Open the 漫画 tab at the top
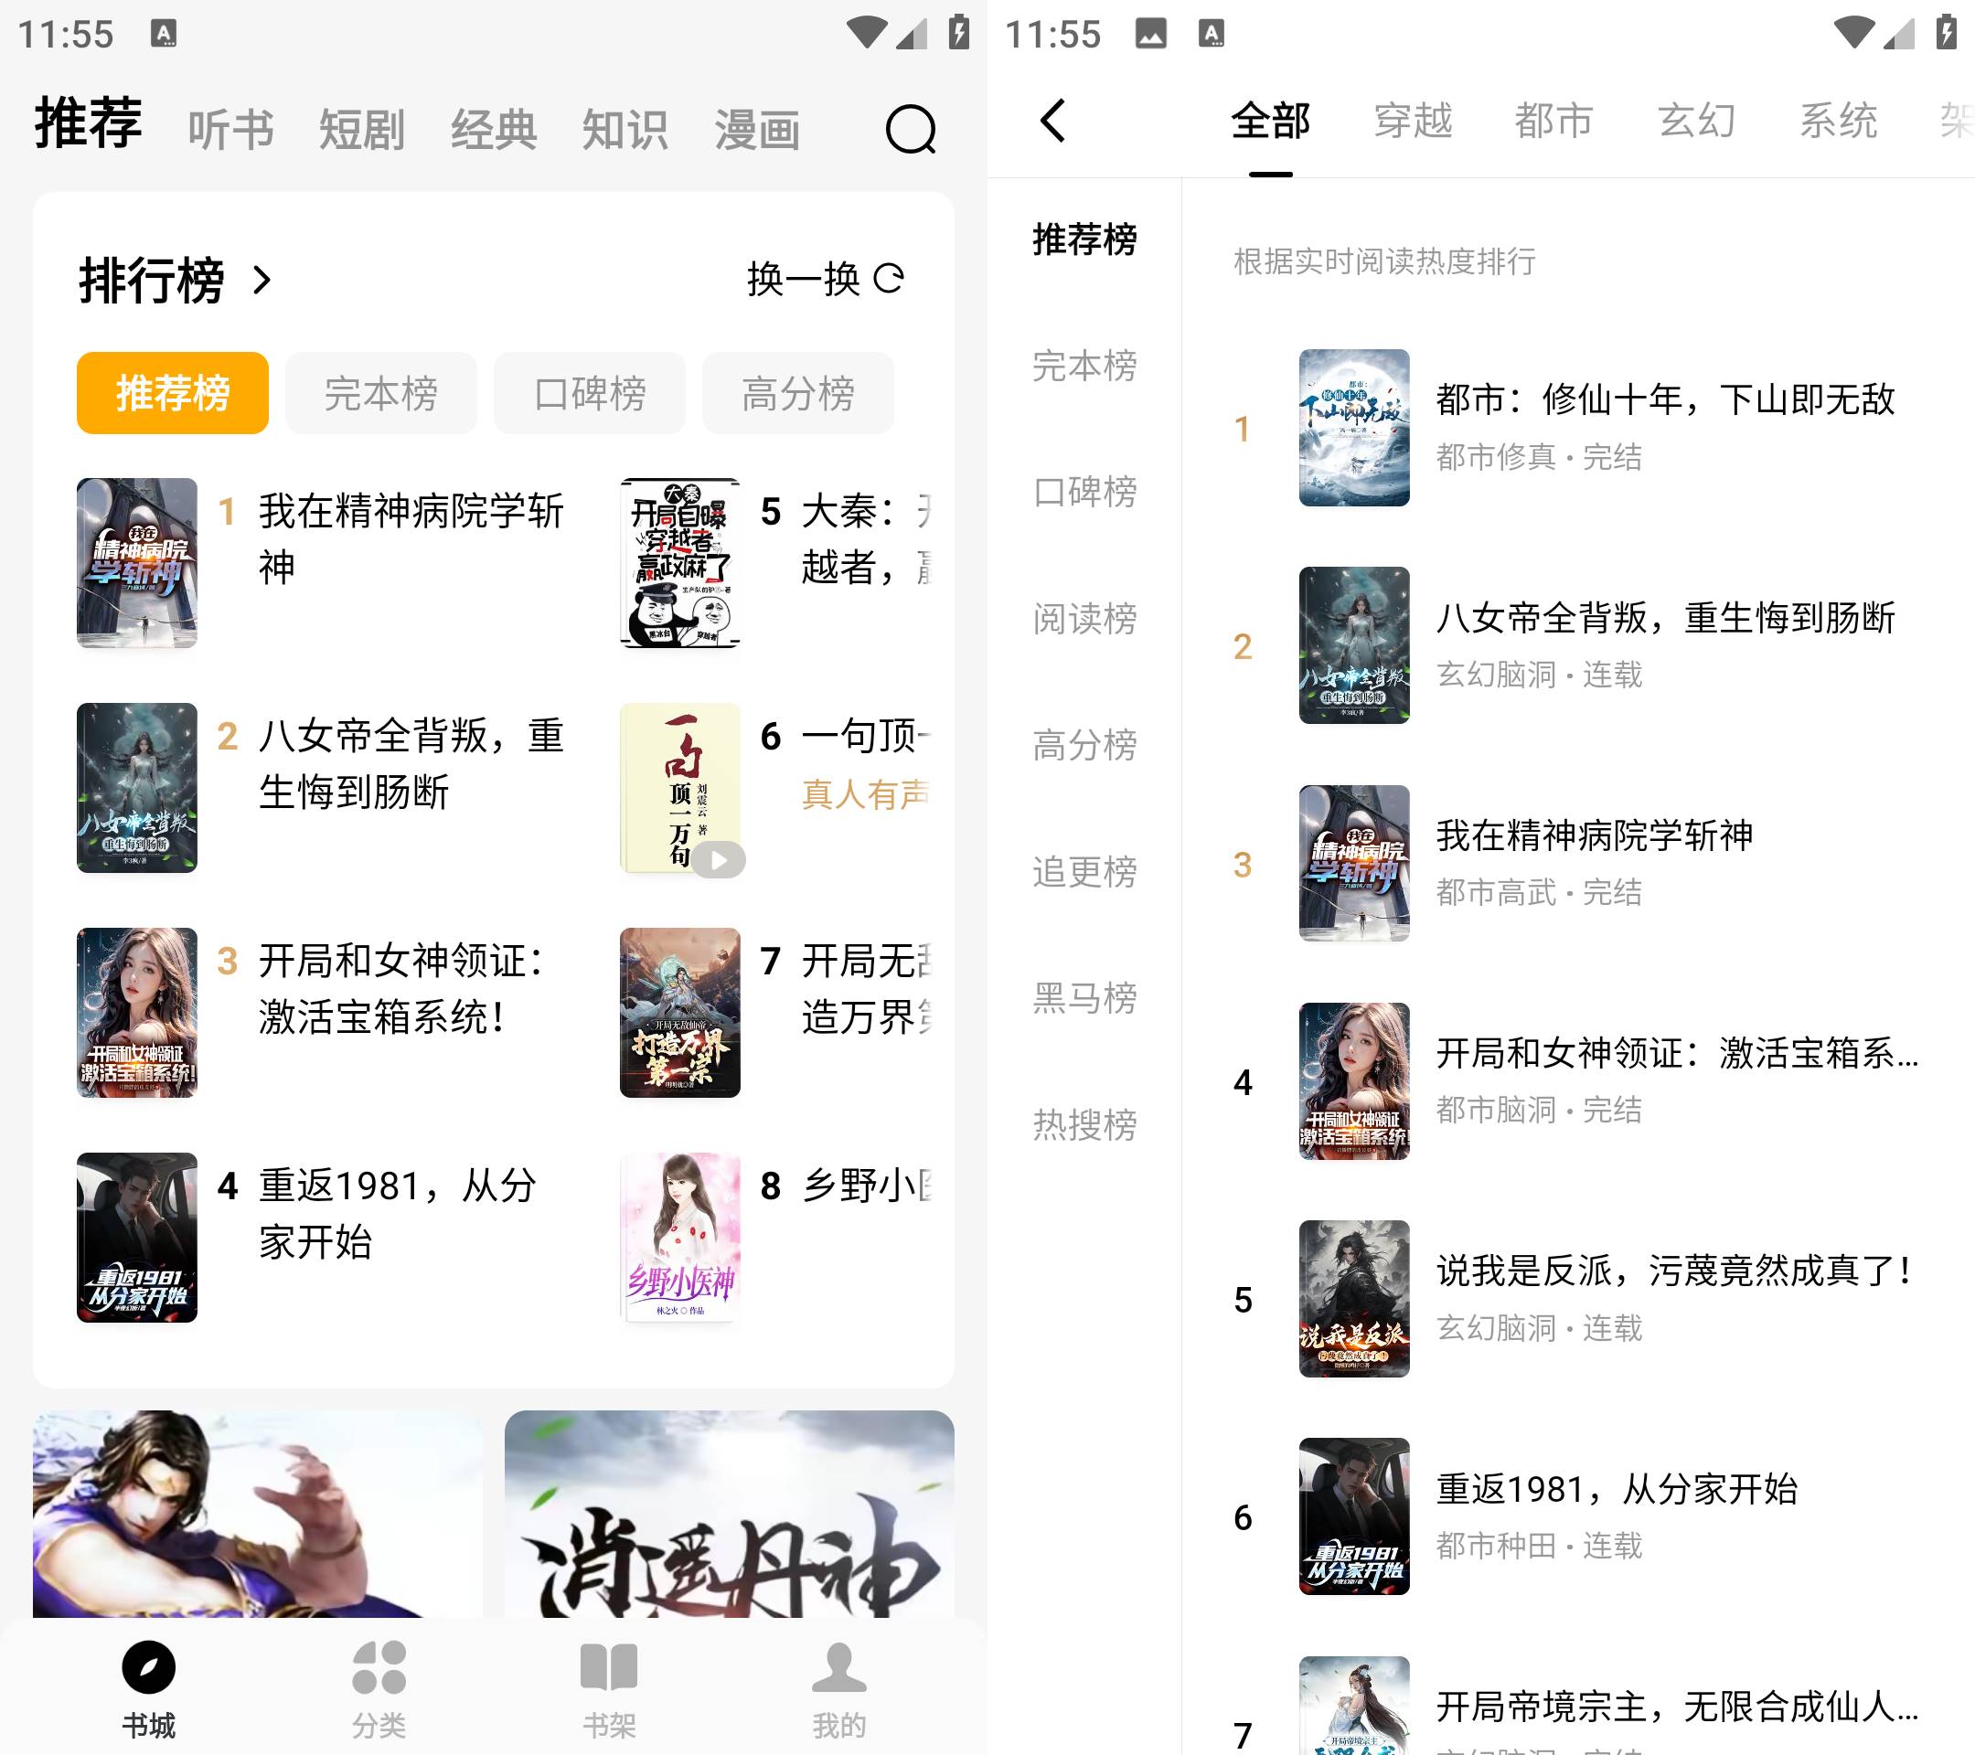The width and height of the screenshot is (1975, 1755). pyautogui.click(x=756, y=130)
